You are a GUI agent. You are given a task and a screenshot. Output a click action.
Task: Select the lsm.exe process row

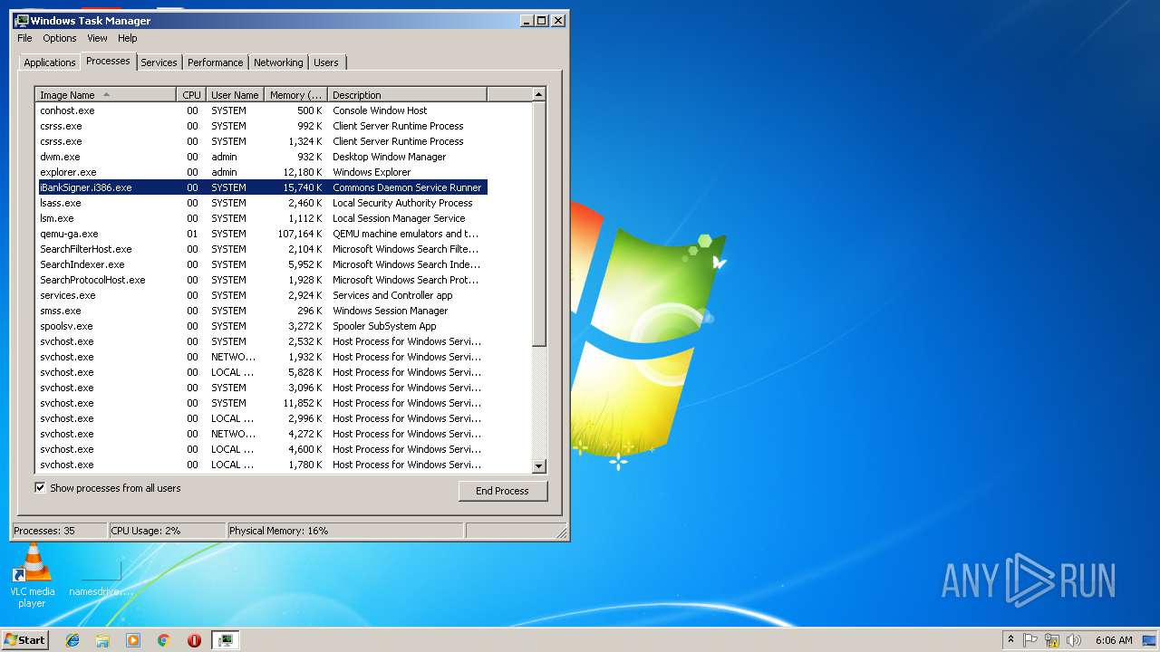tap(262, 218)
